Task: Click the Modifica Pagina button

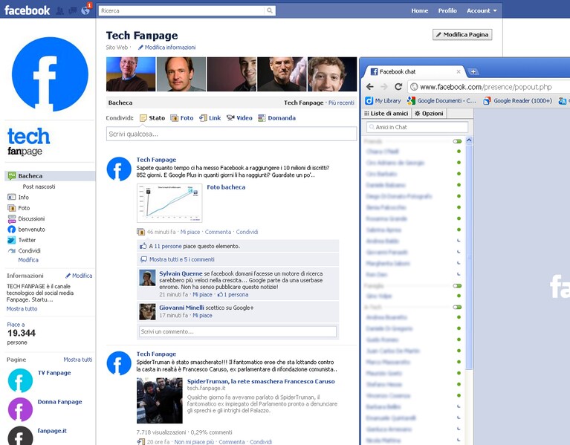Action: 462,34
